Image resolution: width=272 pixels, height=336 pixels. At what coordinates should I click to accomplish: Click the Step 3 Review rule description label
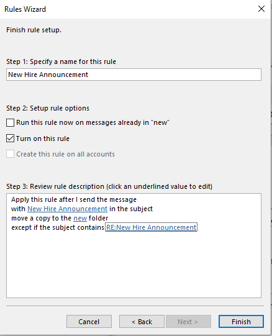pyautogui.click(x=109, y=186)
